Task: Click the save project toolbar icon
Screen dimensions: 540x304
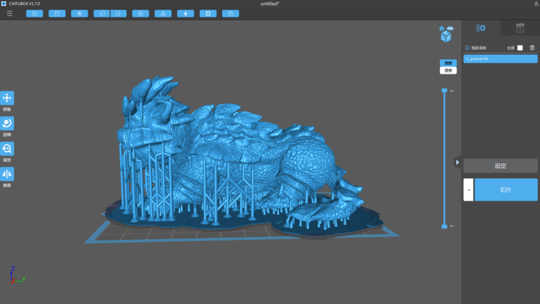Action: pos(57,14)
